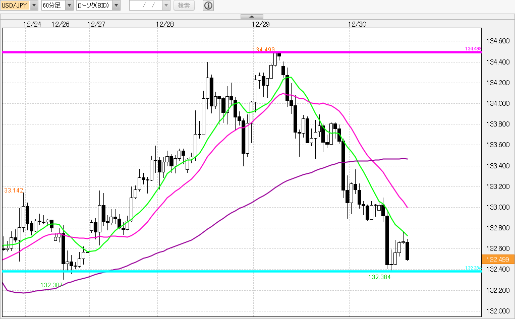The image size is (515, 319).
Task: Select the cyan horizontal line at 132.384
Action: [242, 271]
